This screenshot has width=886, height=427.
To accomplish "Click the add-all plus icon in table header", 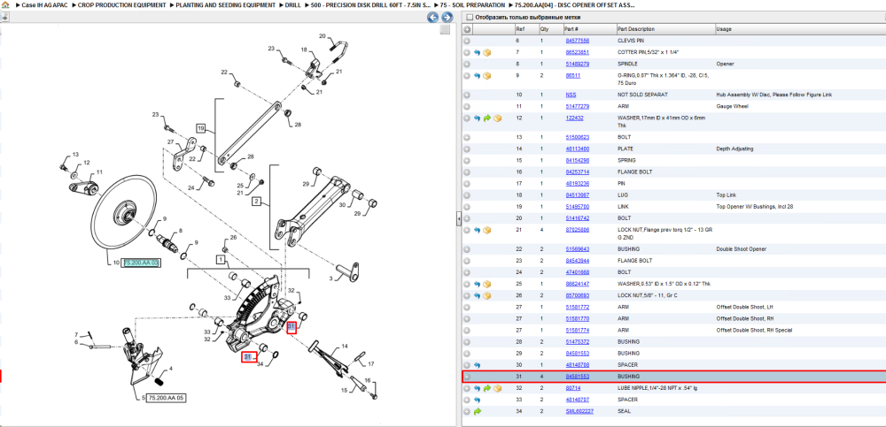I will [x=467, y=29].
